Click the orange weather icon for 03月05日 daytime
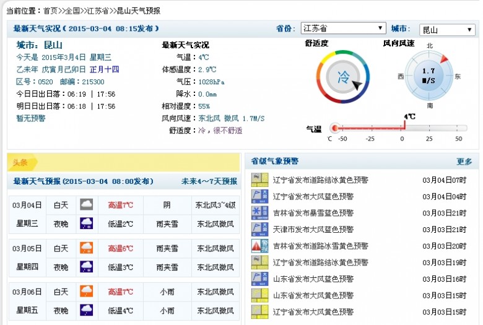 pyautogui.click(x=87, y=248)
